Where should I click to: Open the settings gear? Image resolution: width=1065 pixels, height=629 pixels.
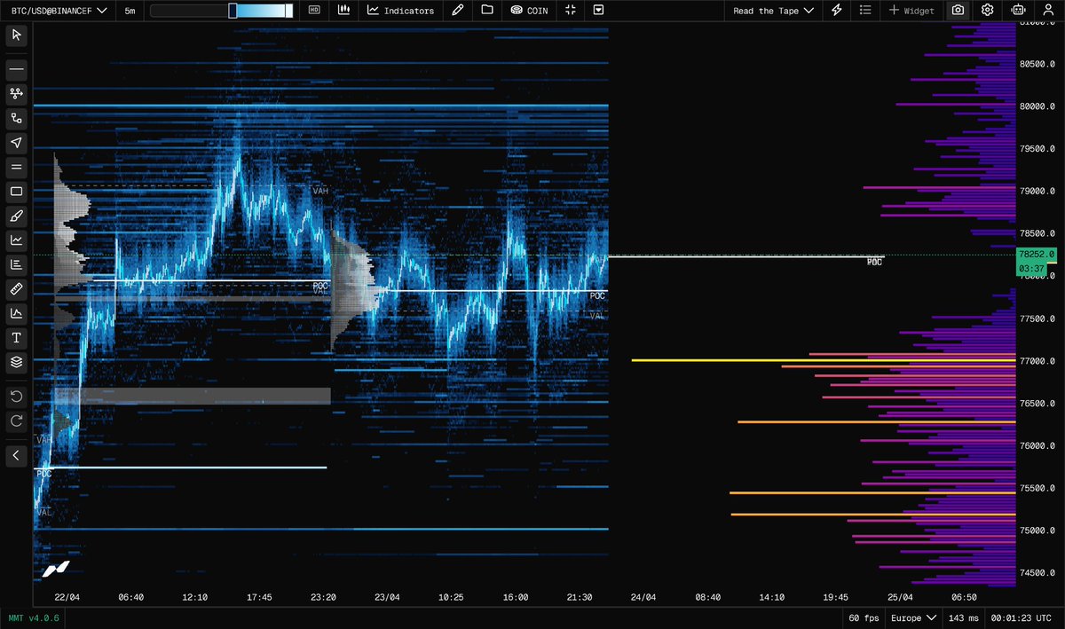988,11
